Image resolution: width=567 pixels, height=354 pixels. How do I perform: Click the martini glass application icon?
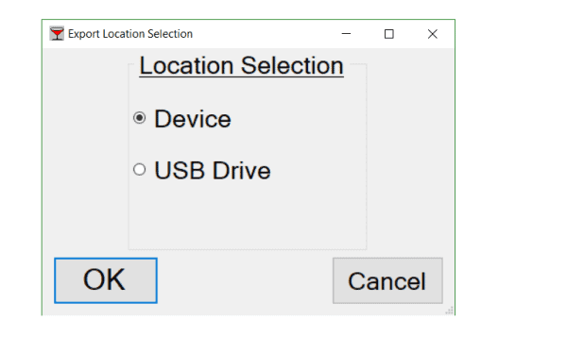(57, 34)
